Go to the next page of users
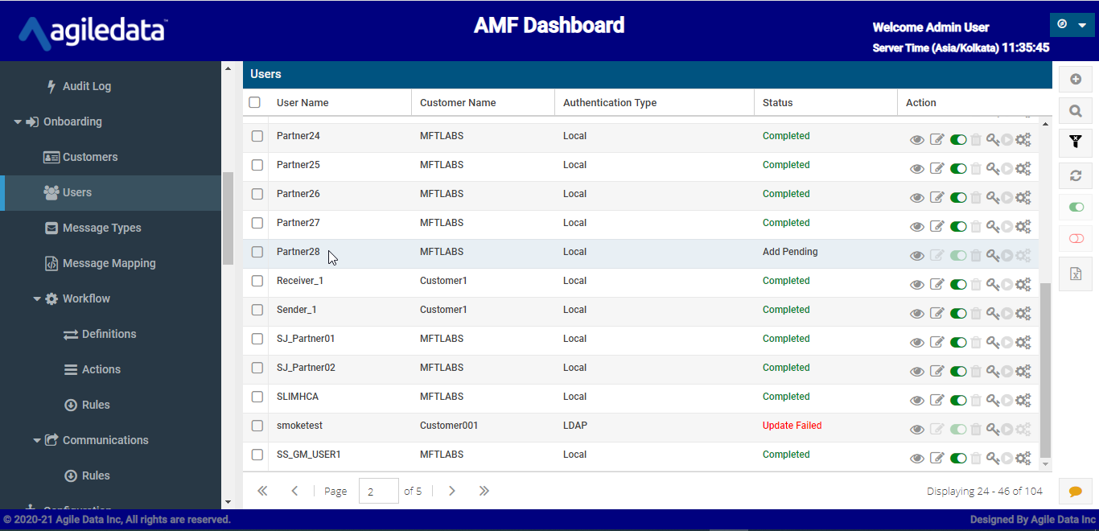Viewport: 1099px width, 531px height. (452, 491)
